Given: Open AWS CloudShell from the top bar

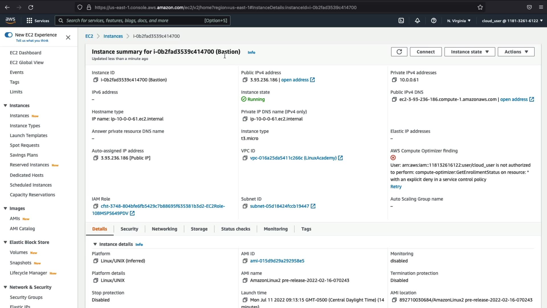Looking at the screenshot, I should point(401,21).
